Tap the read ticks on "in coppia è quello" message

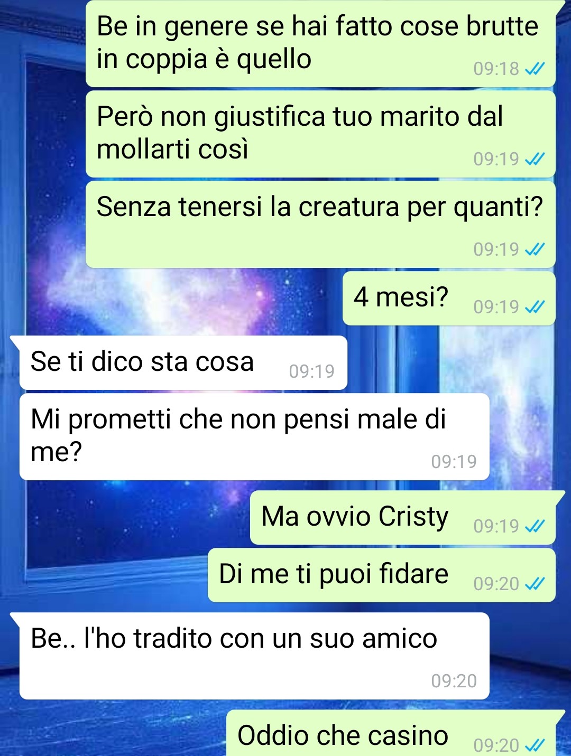[x=535, y=69]
